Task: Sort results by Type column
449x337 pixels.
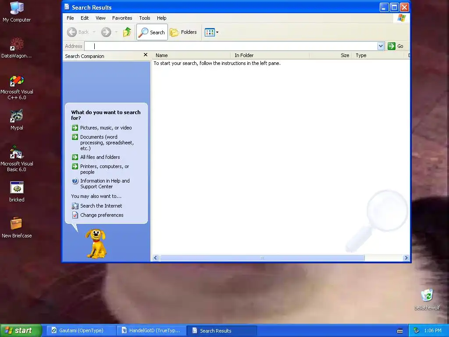Action: click(x=378, y=55)
